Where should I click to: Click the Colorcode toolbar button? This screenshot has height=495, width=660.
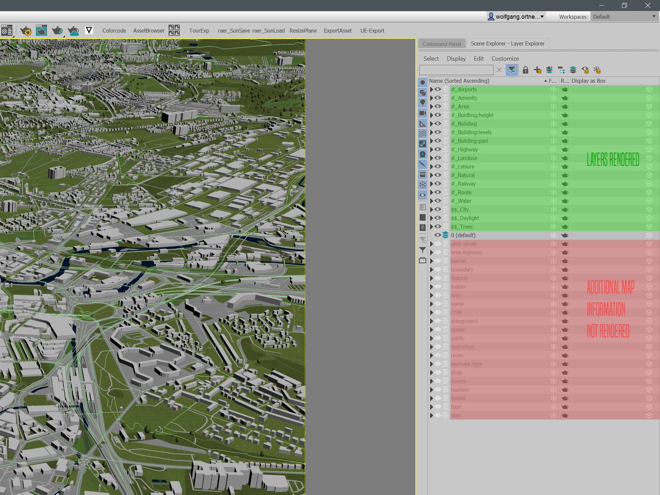(114, 31)
